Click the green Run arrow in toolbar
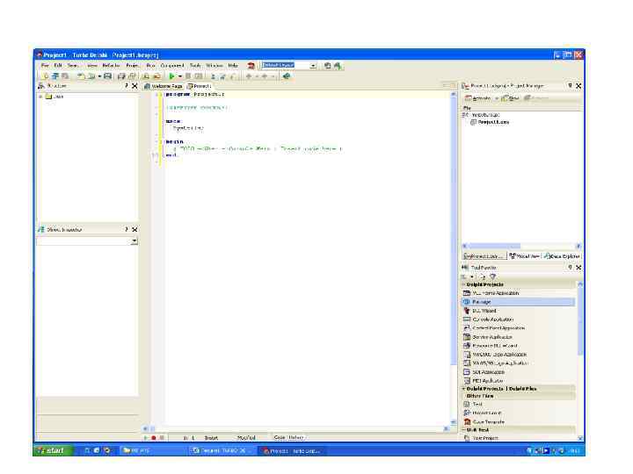The width and height of the screenshot is (633, 474). click(172, 76)
